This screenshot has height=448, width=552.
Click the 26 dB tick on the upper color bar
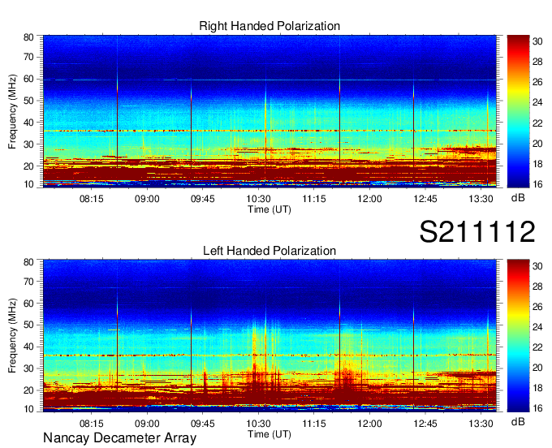pyautogui.click(x=537, y=82)
